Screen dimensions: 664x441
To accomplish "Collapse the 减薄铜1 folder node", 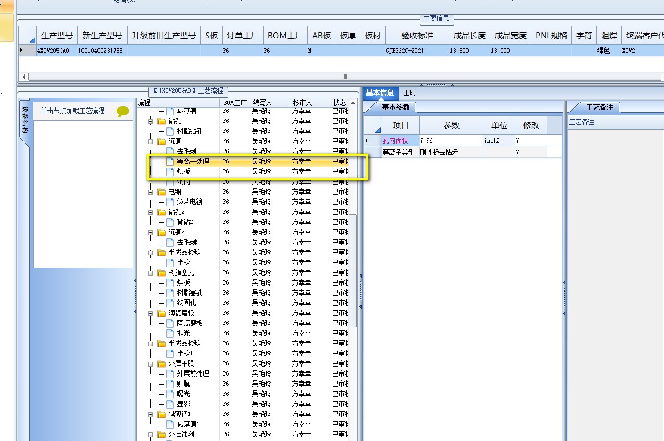I will tap(151, 414).
